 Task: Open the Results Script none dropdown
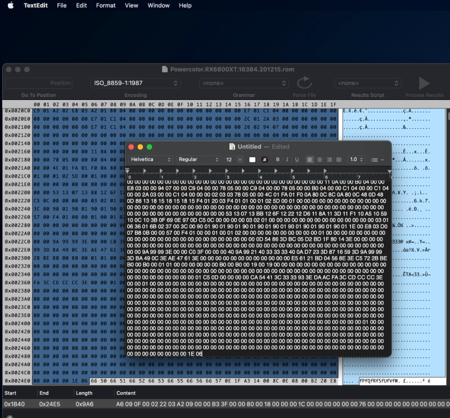tap(368, 83)
